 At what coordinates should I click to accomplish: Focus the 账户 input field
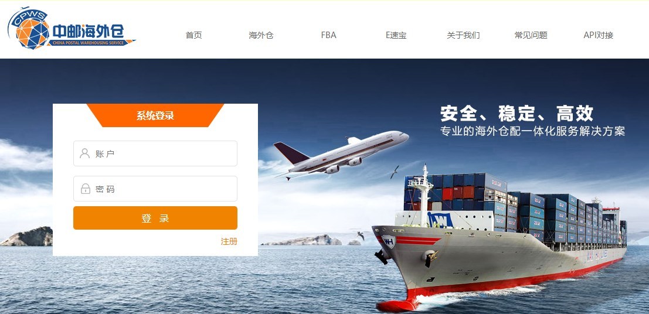tap(155, 153)
